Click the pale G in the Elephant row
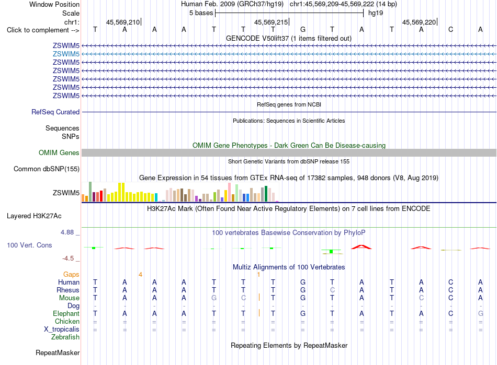Image resolution: width=497 pixels, height=365 pixels. (x=480, y=313)
